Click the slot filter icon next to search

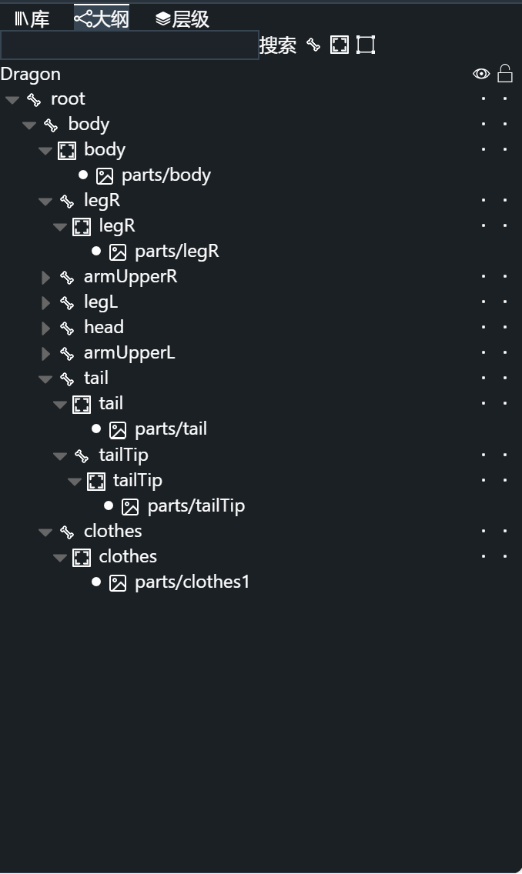339,45
